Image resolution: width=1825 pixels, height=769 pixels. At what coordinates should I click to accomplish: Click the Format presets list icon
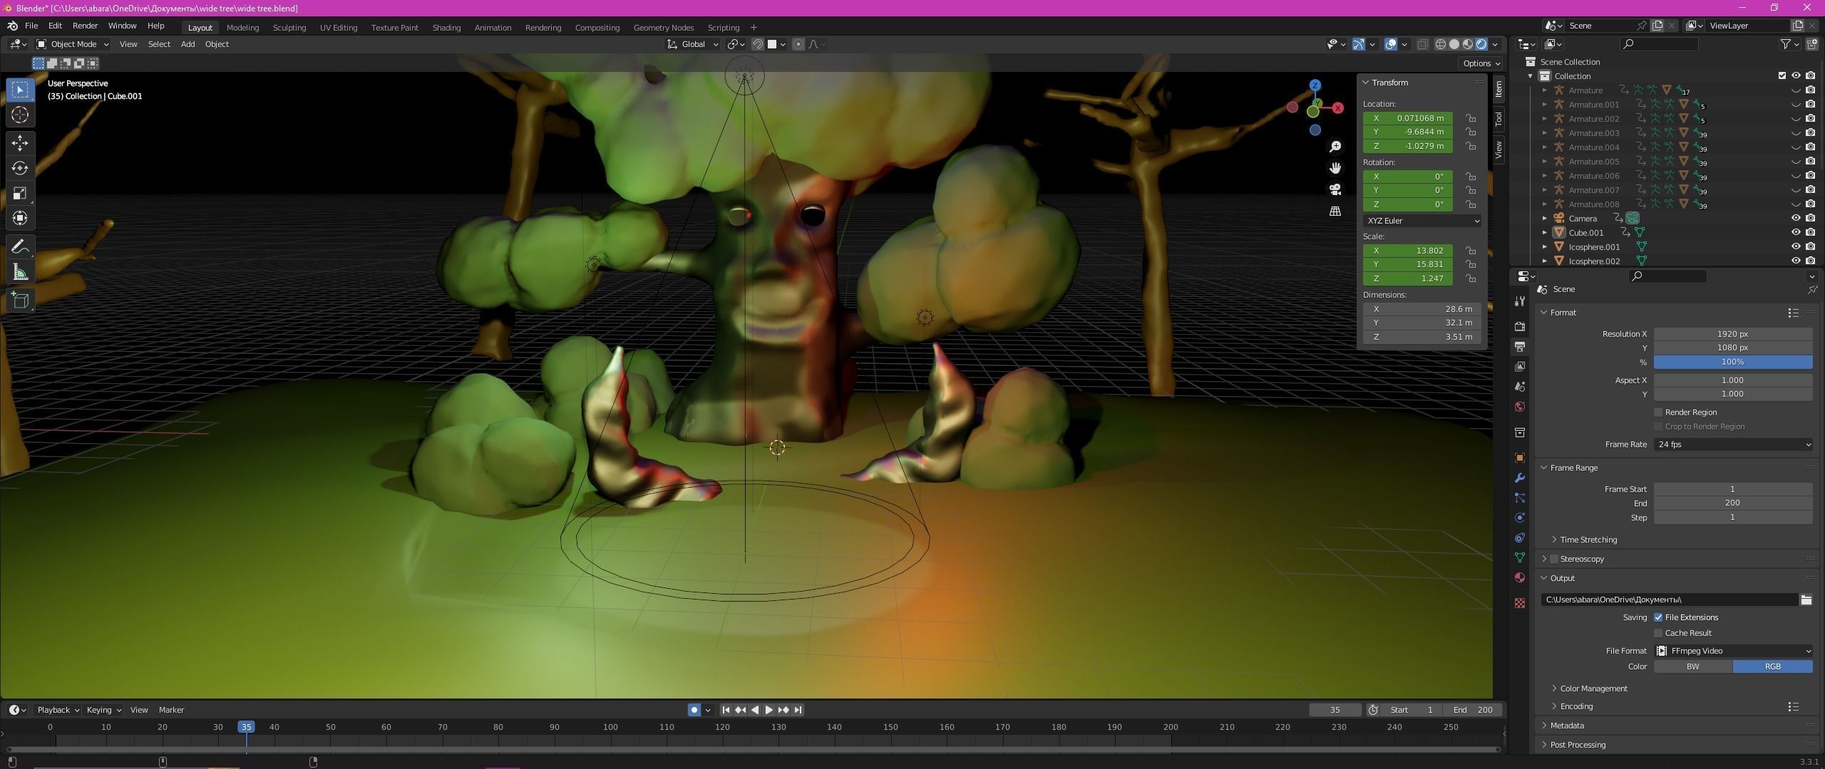(x=1793, y=313)
